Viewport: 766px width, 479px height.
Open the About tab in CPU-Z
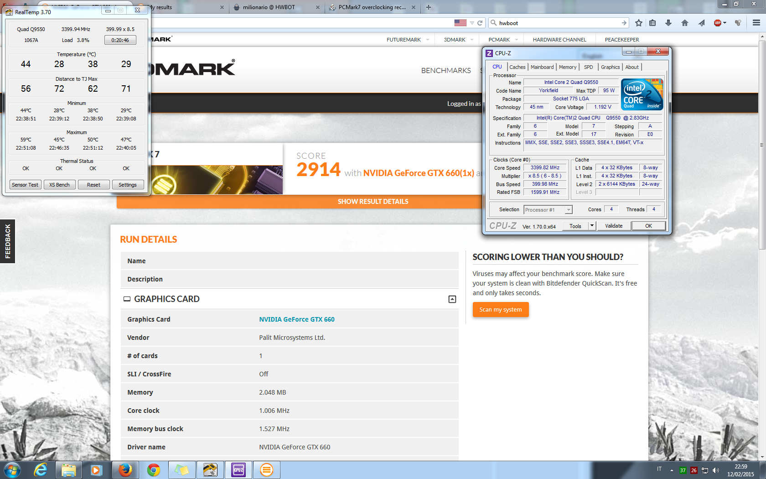tap(632, 67)
